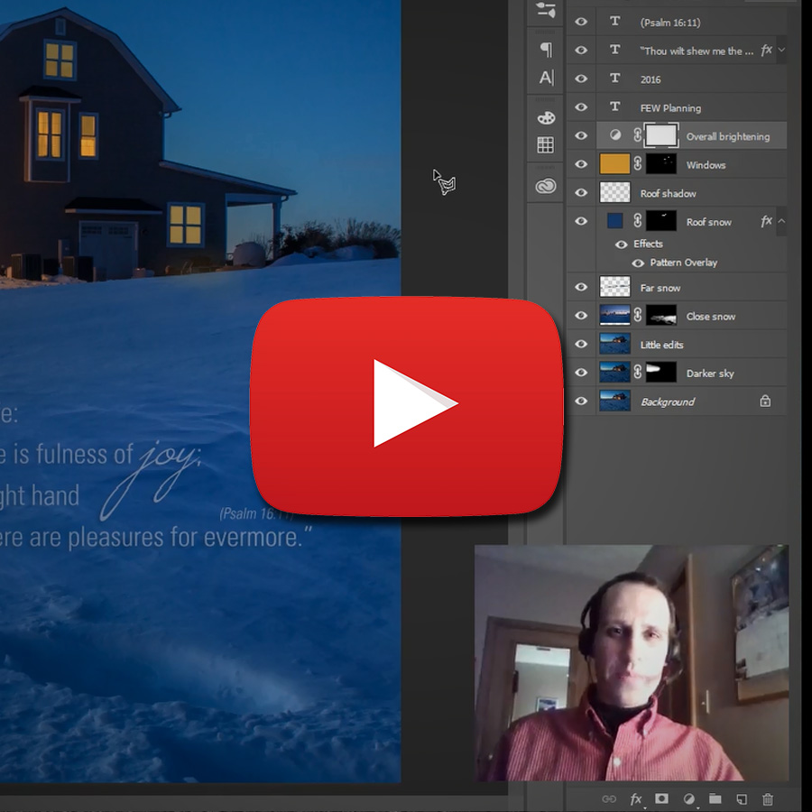
Task: Click the mask link icon on Darker sky layer
Action: point(638,373)
